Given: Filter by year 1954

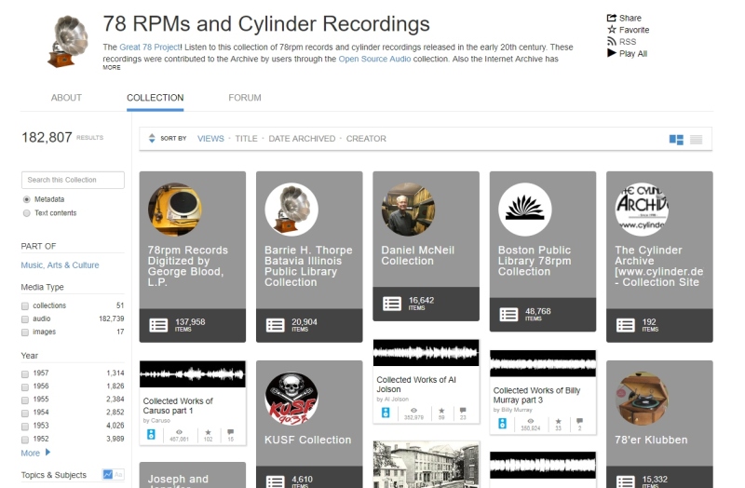Looking at the screenshot, I should click(25, 413).
